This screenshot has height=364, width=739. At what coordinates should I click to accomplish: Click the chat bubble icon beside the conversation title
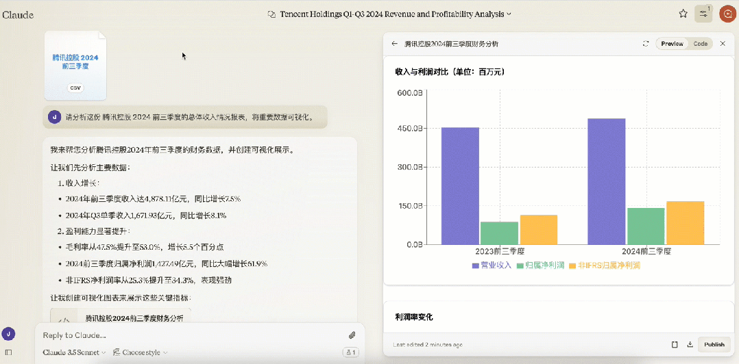point(271,14)
